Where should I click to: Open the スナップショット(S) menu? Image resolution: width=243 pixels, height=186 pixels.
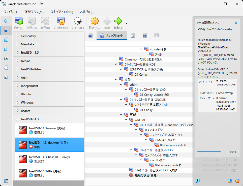(x=62, y=12)
